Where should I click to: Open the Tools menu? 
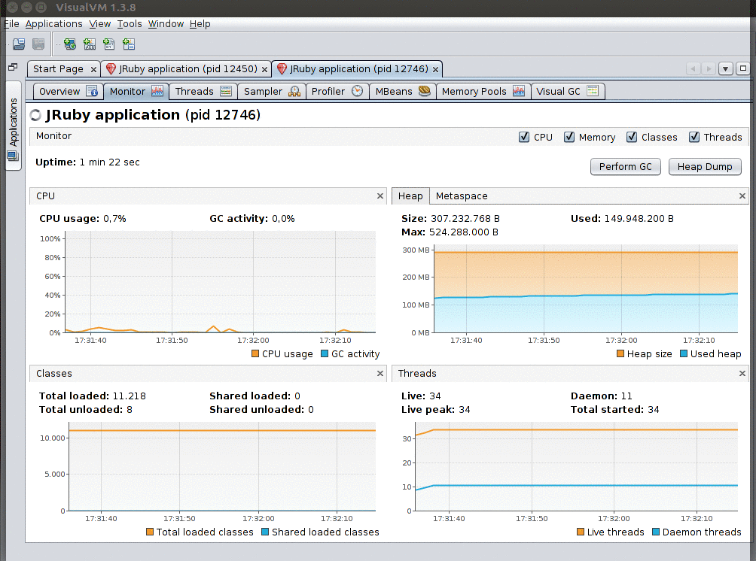click(x=130, y=23)
